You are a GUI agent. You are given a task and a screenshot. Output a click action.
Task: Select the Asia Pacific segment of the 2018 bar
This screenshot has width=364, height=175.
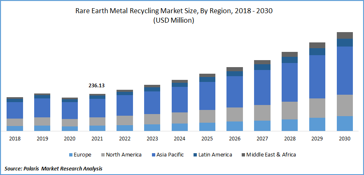(15, 110)
